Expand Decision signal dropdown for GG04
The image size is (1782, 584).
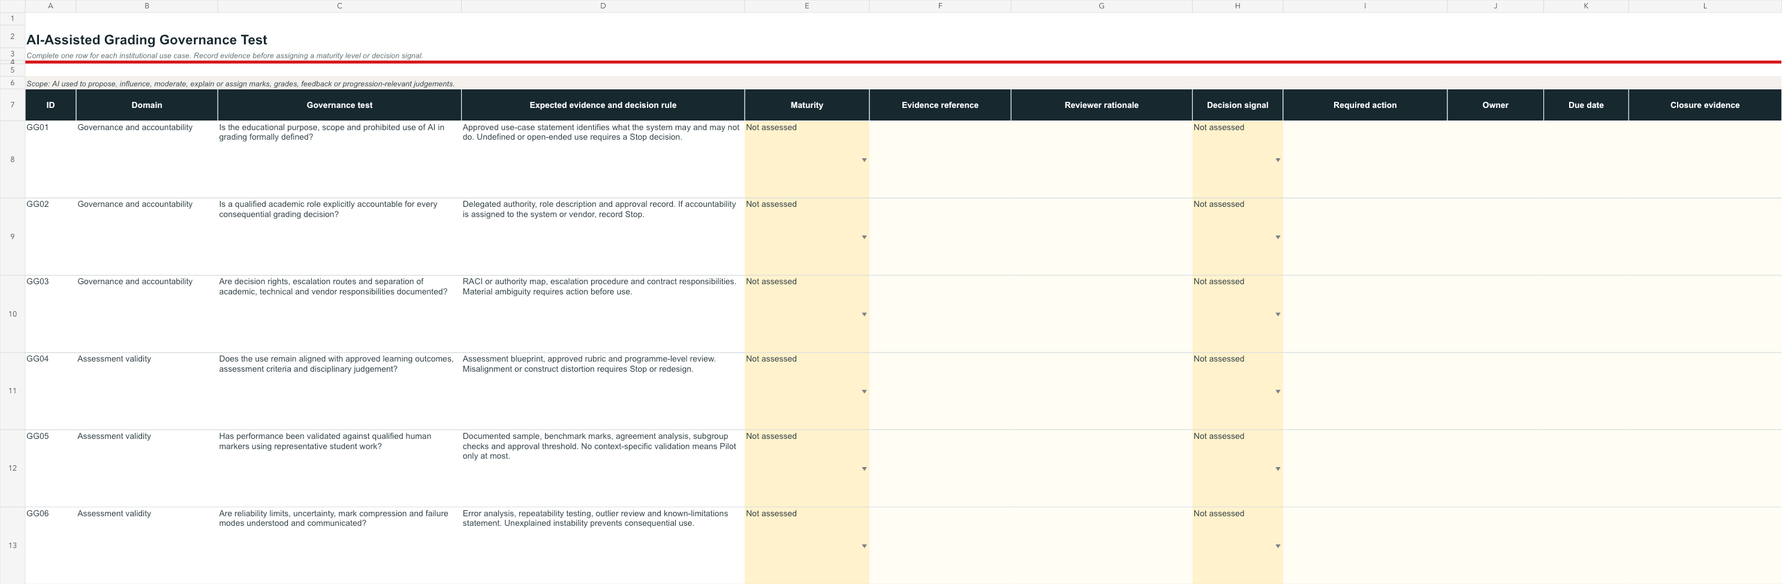(1278, 392)
